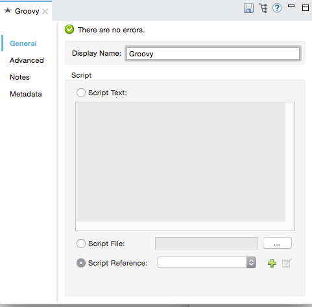Screen dimensions: 312x307
Task: Select the Script File radio button
Action: 81,244
